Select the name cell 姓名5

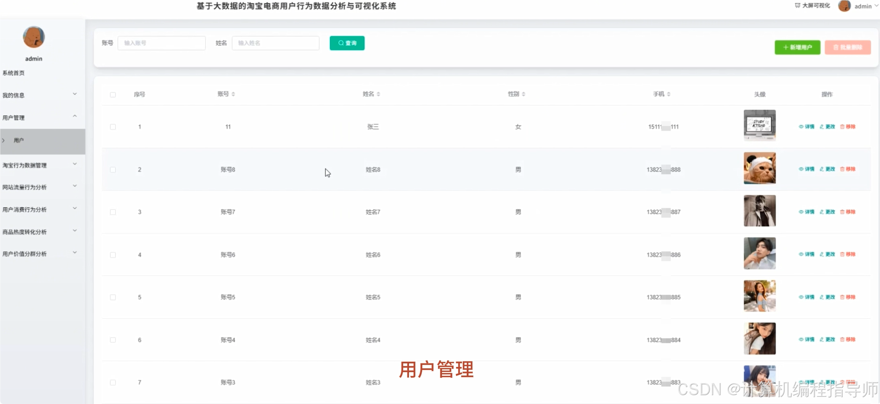tap(373, 297)
